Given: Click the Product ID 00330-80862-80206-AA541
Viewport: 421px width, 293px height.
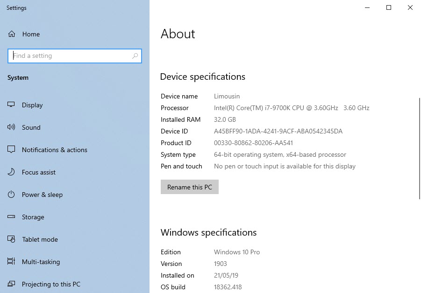Looking at the screenshot, I should (253, 143).
